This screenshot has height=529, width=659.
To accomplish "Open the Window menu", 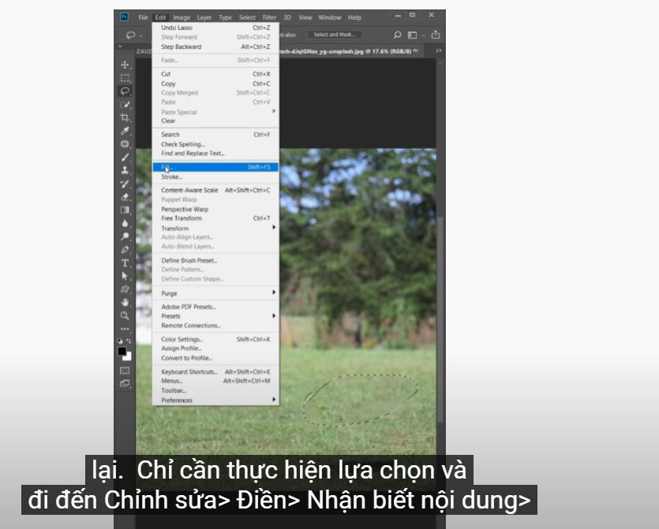I will click(330, 17).
